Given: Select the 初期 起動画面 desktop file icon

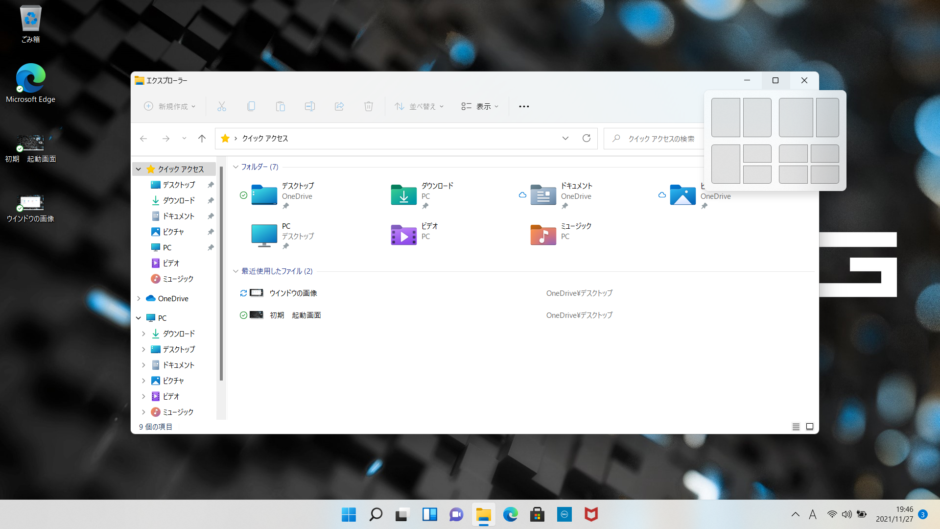Looking at the screenshot, I should tap(30, 148).
